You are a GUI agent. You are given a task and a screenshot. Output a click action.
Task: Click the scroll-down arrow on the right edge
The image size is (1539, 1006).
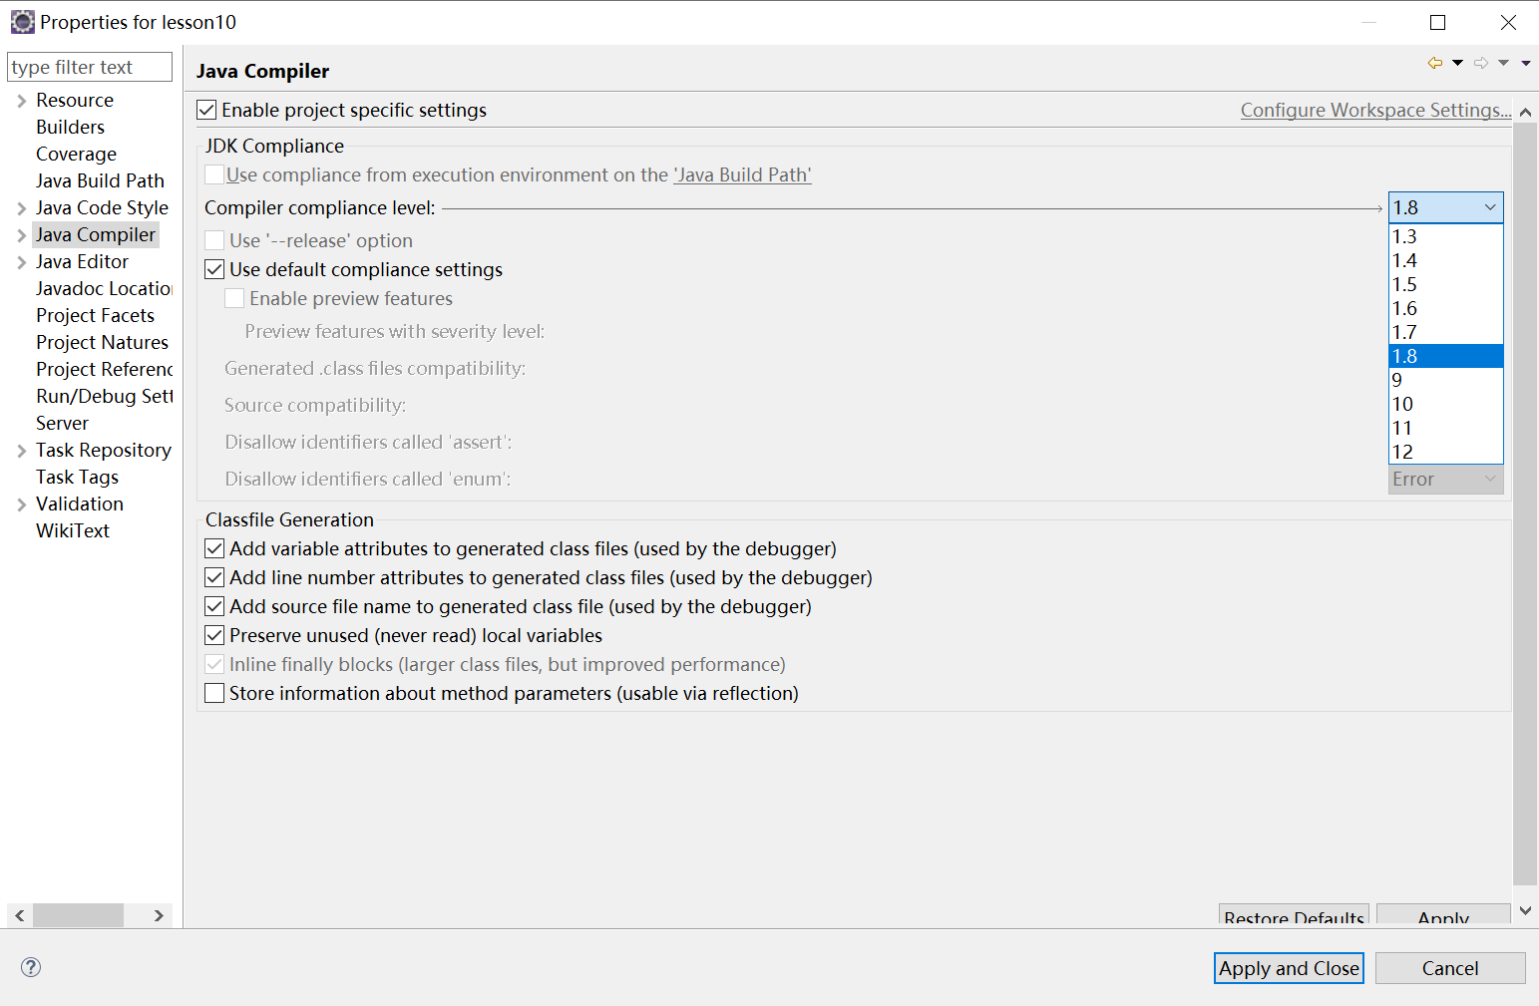[1525, 909]
